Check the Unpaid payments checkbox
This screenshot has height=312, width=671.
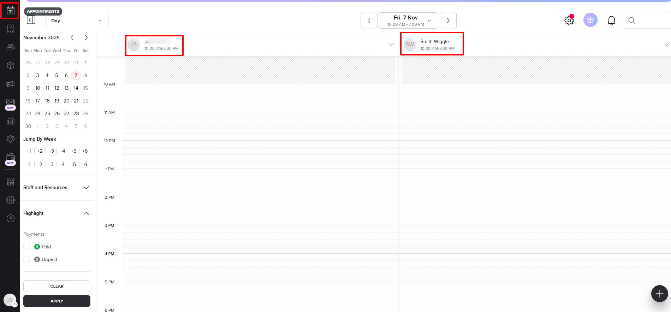click(26, 259)
